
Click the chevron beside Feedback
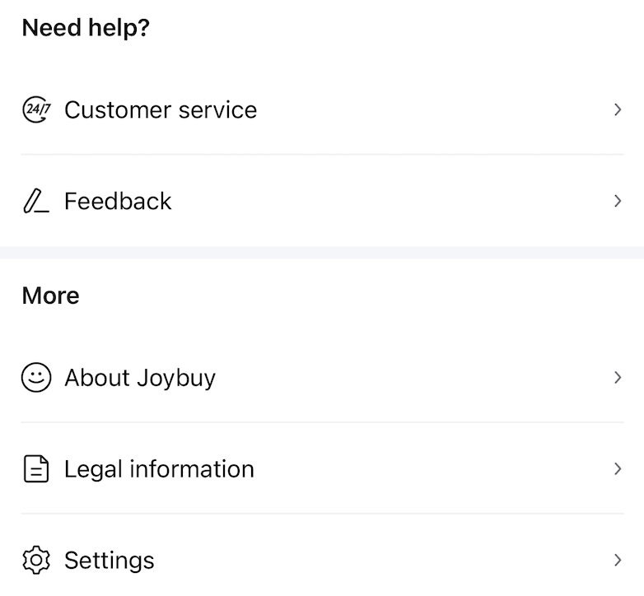point(618,201)
